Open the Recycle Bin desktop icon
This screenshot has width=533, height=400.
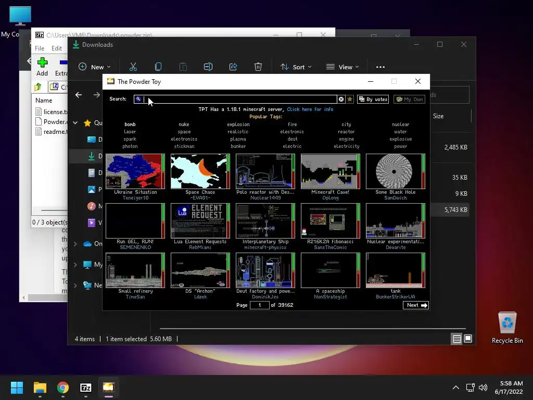pos(507,328)
